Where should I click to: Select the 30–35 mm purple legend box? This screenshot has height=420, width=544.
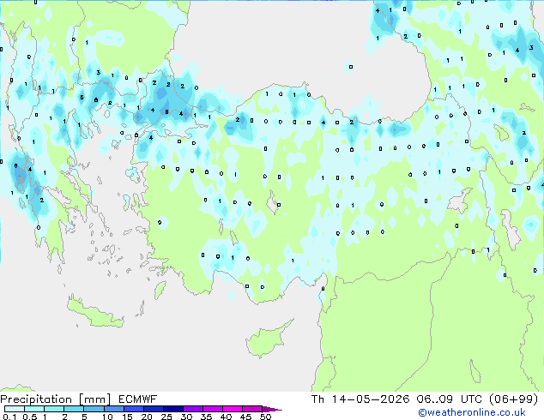193,409
